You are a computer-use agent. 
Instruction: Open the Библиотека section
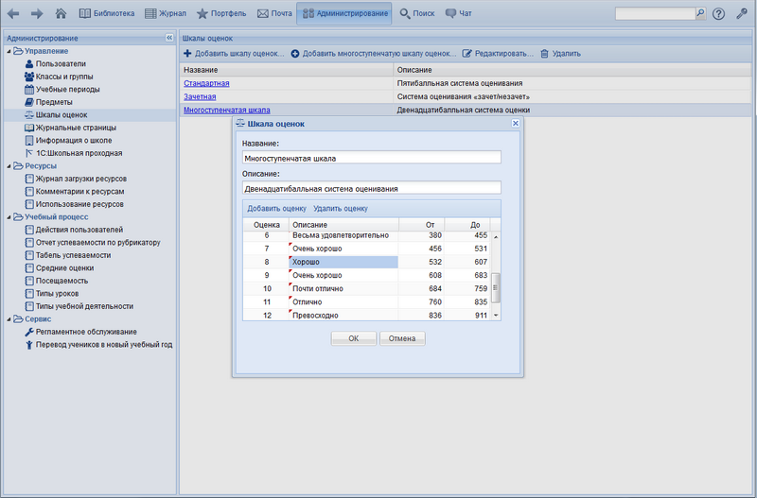(x=107, y=13)
